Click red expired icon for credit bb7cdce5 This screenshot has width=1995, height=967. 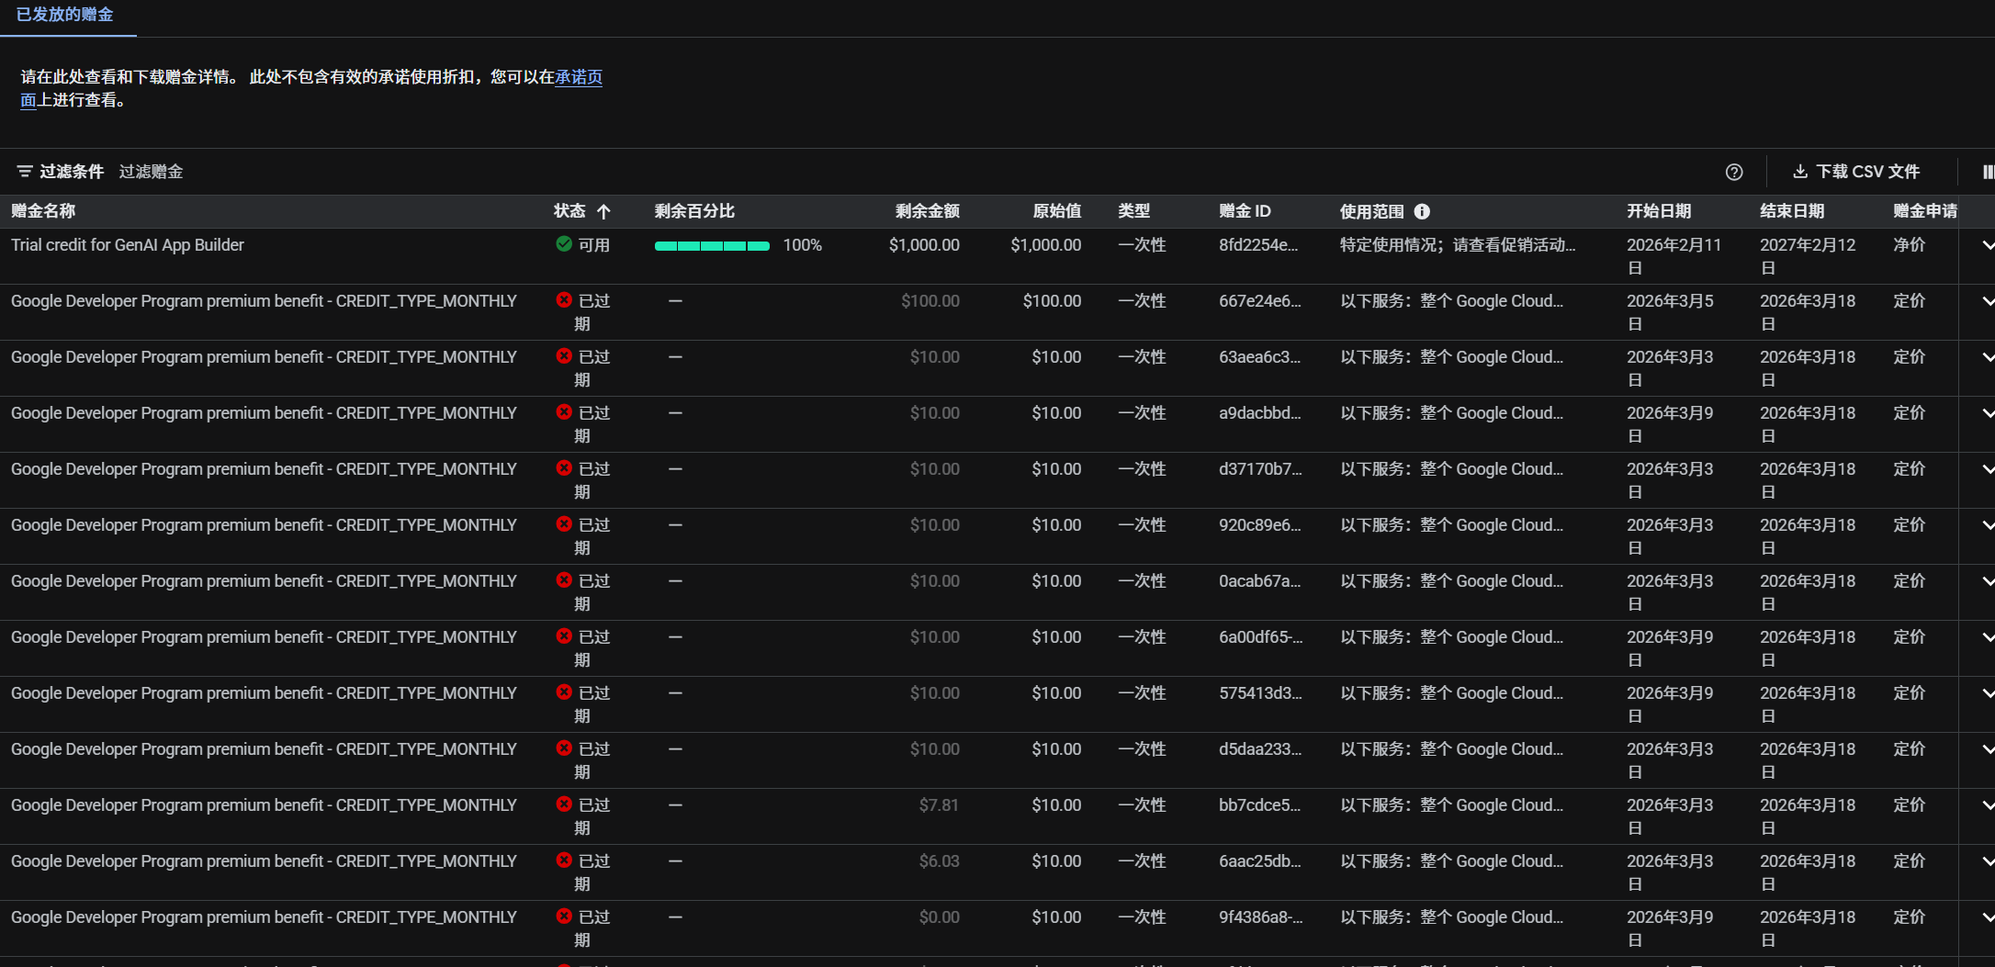(x=564, y=804)
